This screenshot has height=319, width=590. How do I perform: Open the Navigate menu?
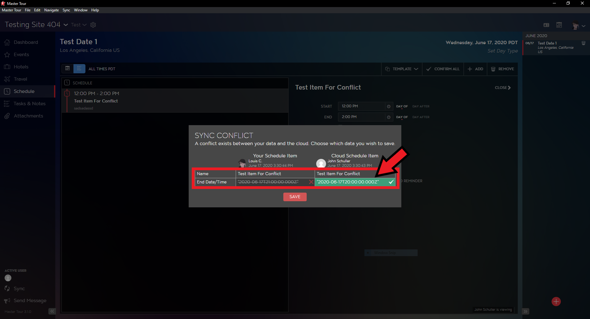[x=51, y=10]
